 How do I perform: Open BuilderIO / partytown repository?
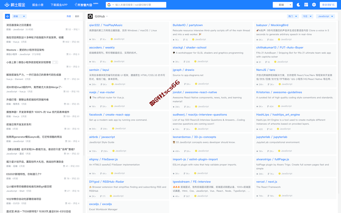pos(188,25)
